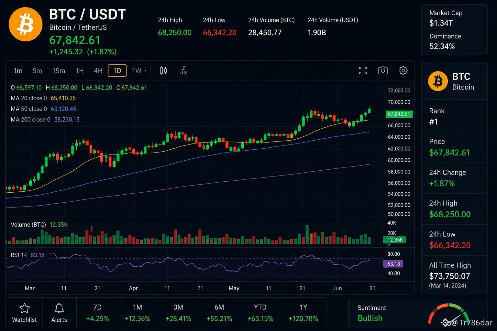Click OHLC open value O 66,597.10
Viewport: 497px width, 331px height.
[26, 88]
